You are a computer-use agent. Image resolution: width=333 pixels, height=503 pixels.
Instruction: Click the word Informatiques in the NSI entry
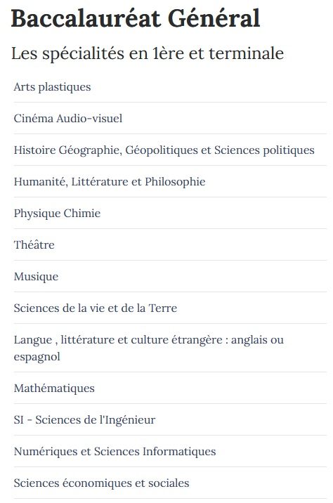point(179,452)
